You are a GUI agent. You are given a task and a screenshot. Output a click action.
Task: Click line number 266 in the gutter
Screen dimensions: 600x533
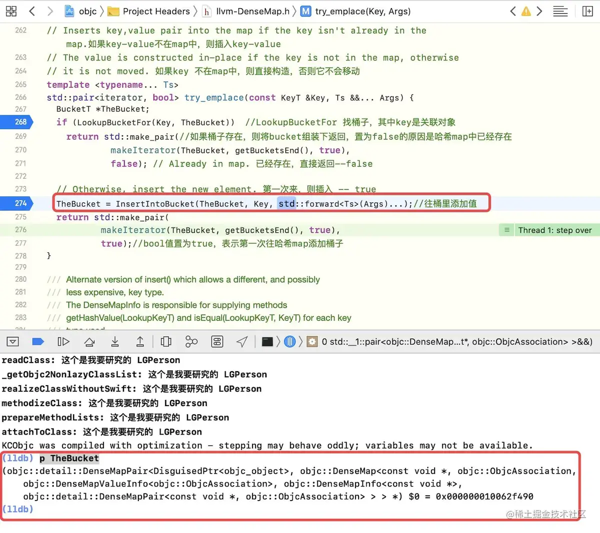[x=21, y=97]
